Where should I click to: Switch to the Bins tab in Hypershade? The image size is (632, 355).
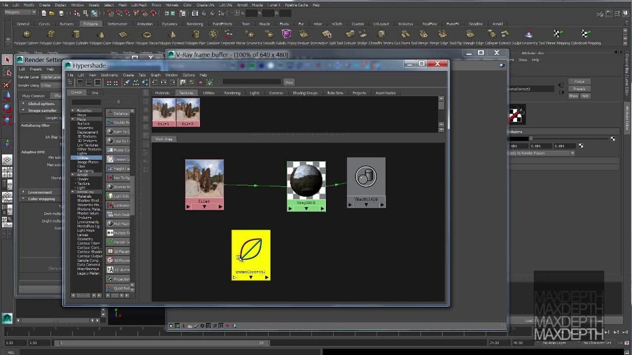point(95,93)
